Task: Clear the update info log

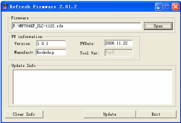Action: pos(24,114)
